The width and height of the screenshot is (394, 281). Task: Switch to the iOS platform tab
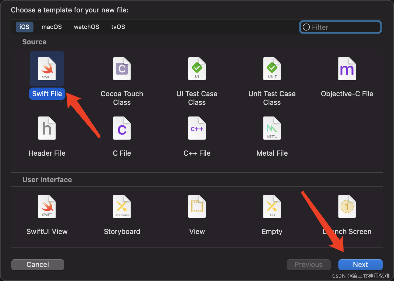[24, 27]
